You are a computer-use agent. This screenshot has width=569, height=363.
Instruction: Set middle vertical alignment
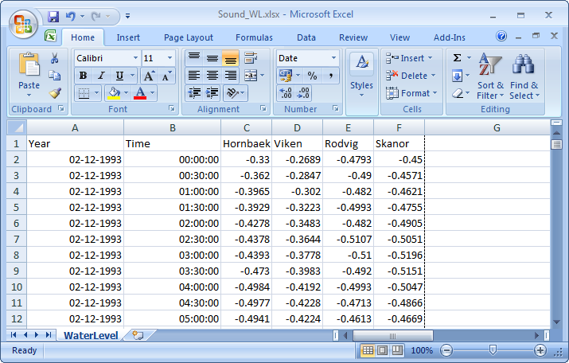(x=212, y=57)
